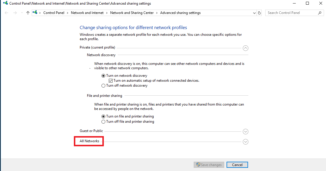Open recent locations dropdown arrow
This screenshot has width=326, height=171.
(x=22, y=13)
